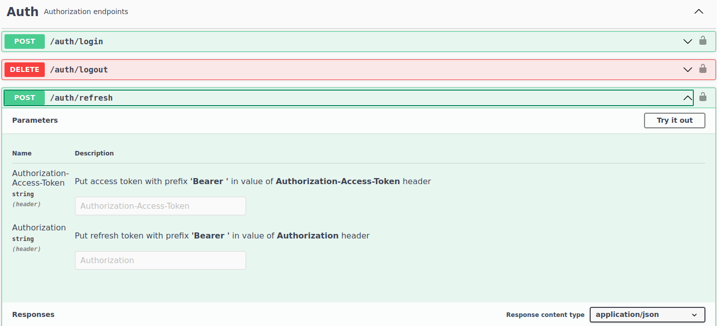Expand the /auth/login endpoint chevron
The image size is (717, 326).
coord(687,41)
